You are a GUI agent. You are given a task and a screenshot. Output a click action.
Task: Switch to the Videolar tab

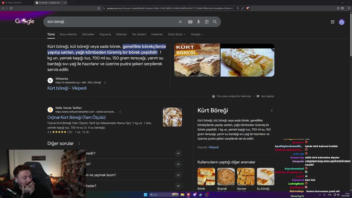point(122,34)
